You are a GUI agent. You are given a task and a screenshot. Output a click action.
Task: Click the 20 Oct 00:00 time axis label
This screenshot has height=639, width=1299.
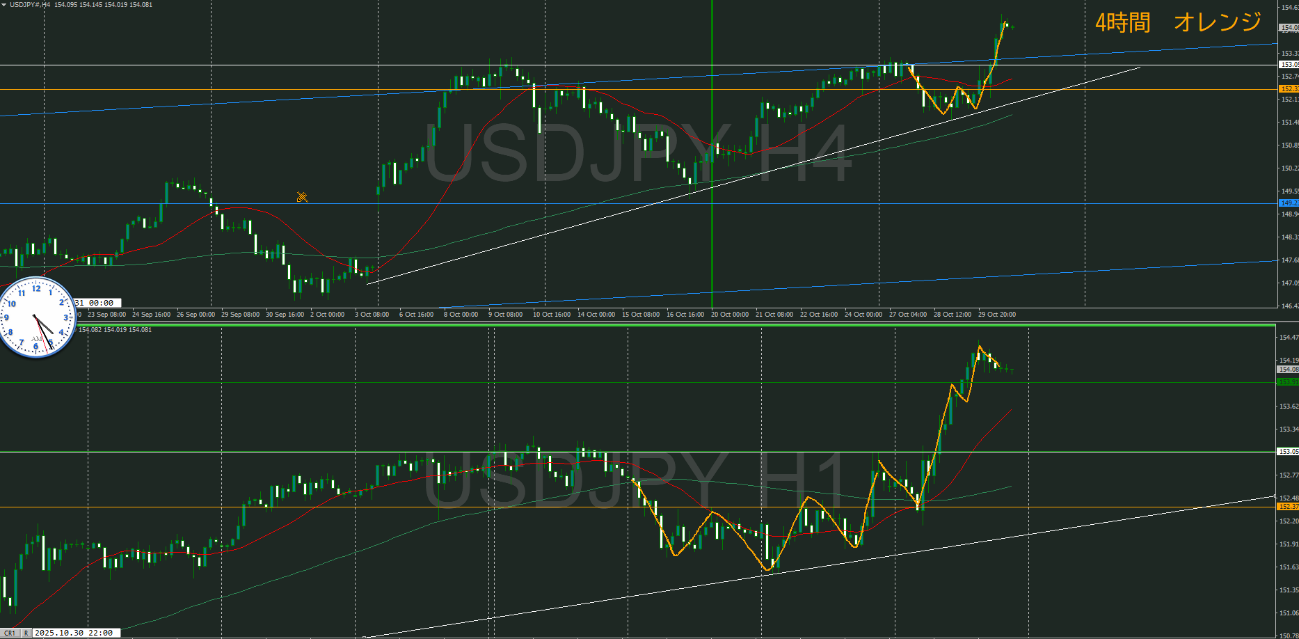pos(729,315)
